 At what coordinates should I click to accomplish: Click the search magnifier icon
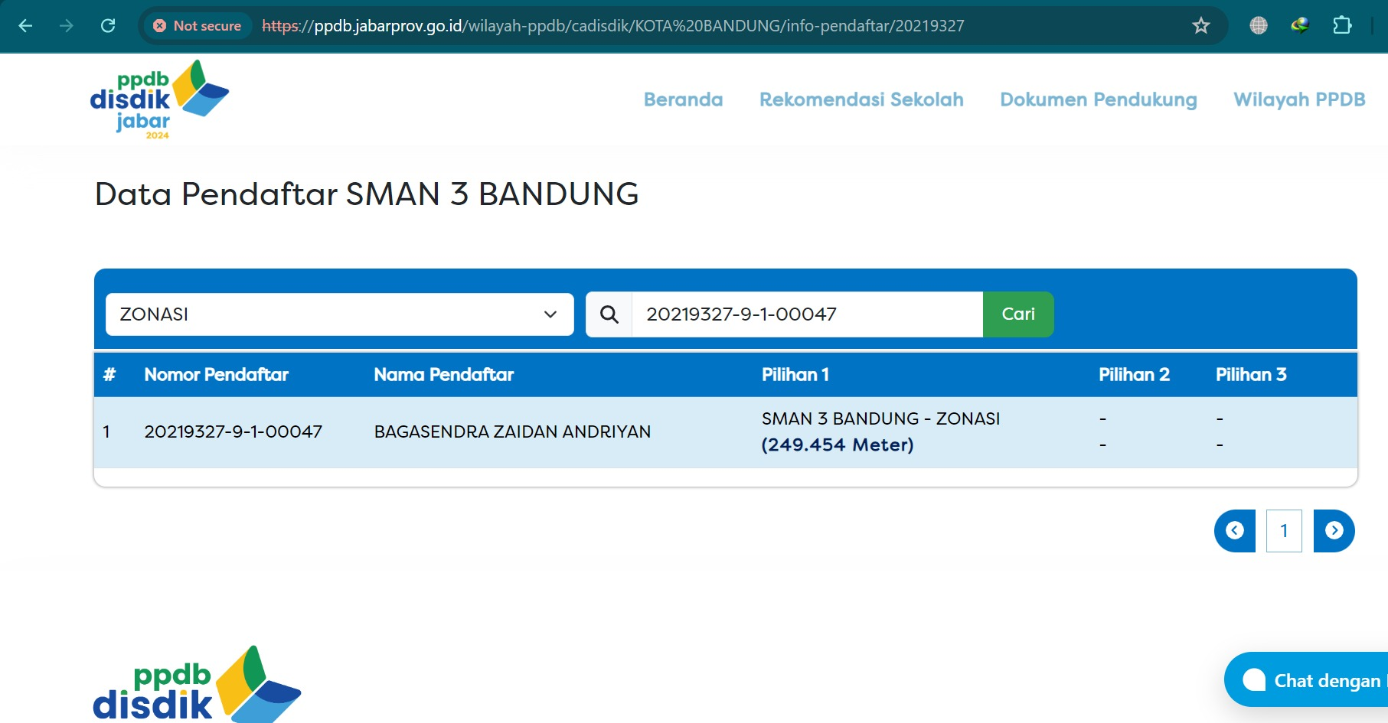tap(609, 314)
